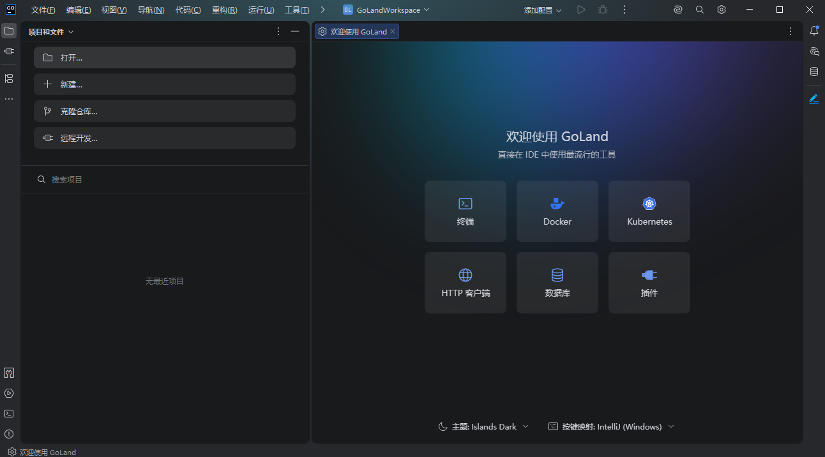Open the 文件(F) menu
825x457 pixels.
[x=43, y=10]
